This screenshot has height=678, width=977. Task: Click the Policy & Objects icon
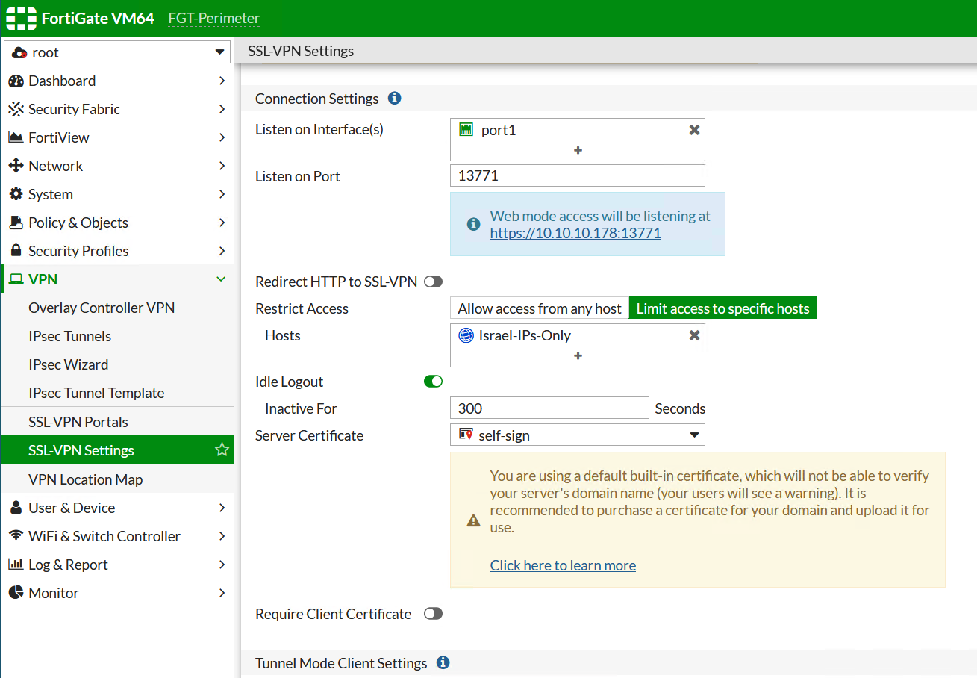pos(16,223)
